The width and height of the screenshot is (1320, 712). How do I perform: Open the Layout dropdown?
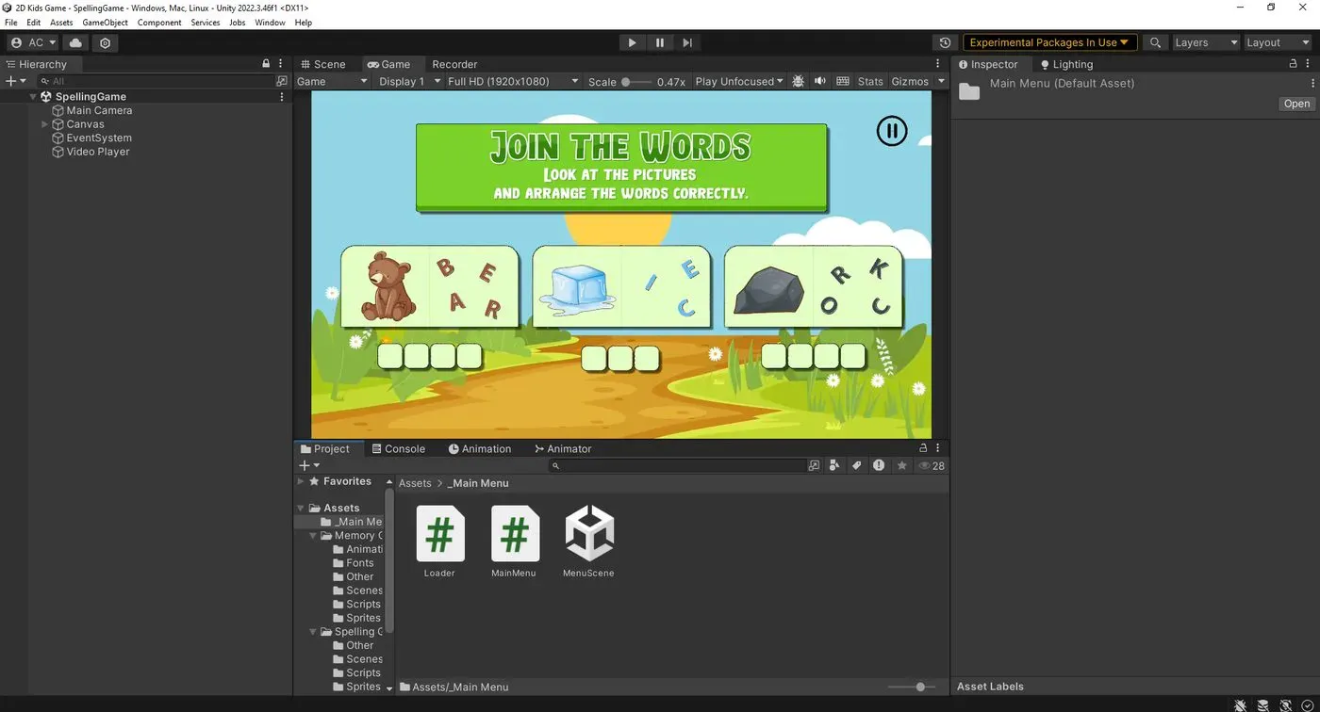coord(1277,42)
